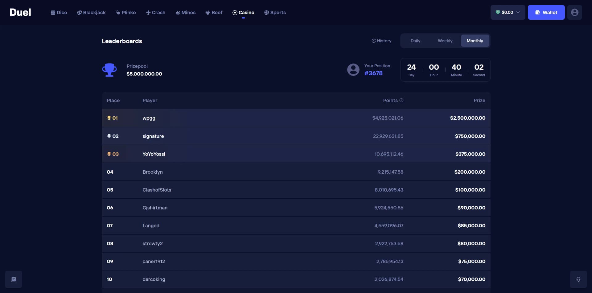Viewport: 592px width, 293px height.
Task: Keep Monthly leaderboard selected
Action: [x=475, y=40]
